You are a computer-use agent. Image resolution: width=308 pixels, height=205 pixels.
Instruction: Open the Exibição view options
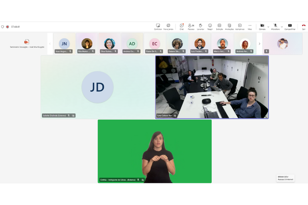pyautogui.click(x=219, y=26)
